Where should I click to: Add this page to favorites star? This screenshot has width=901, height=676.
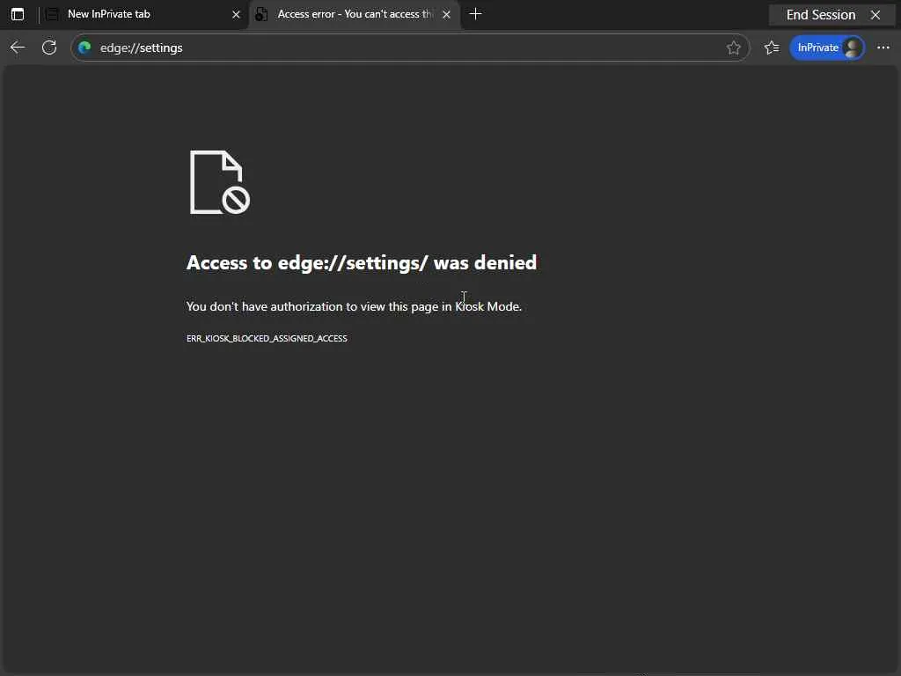(x=733, y=48)
